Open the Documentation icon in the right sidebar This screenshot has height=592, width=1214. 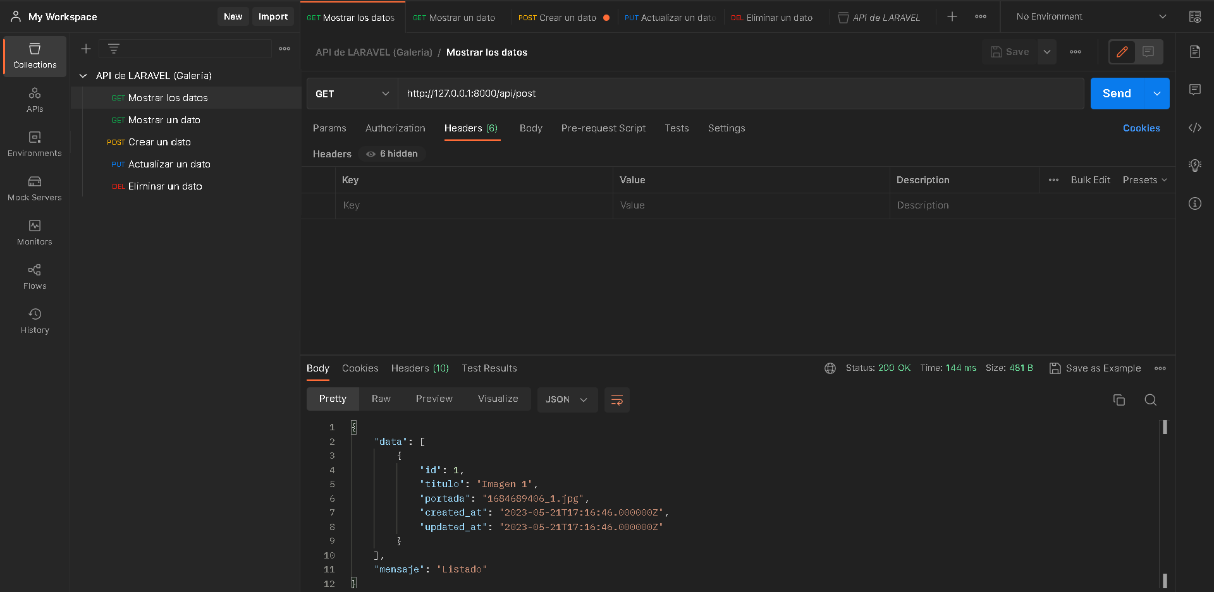(1195, 52)
